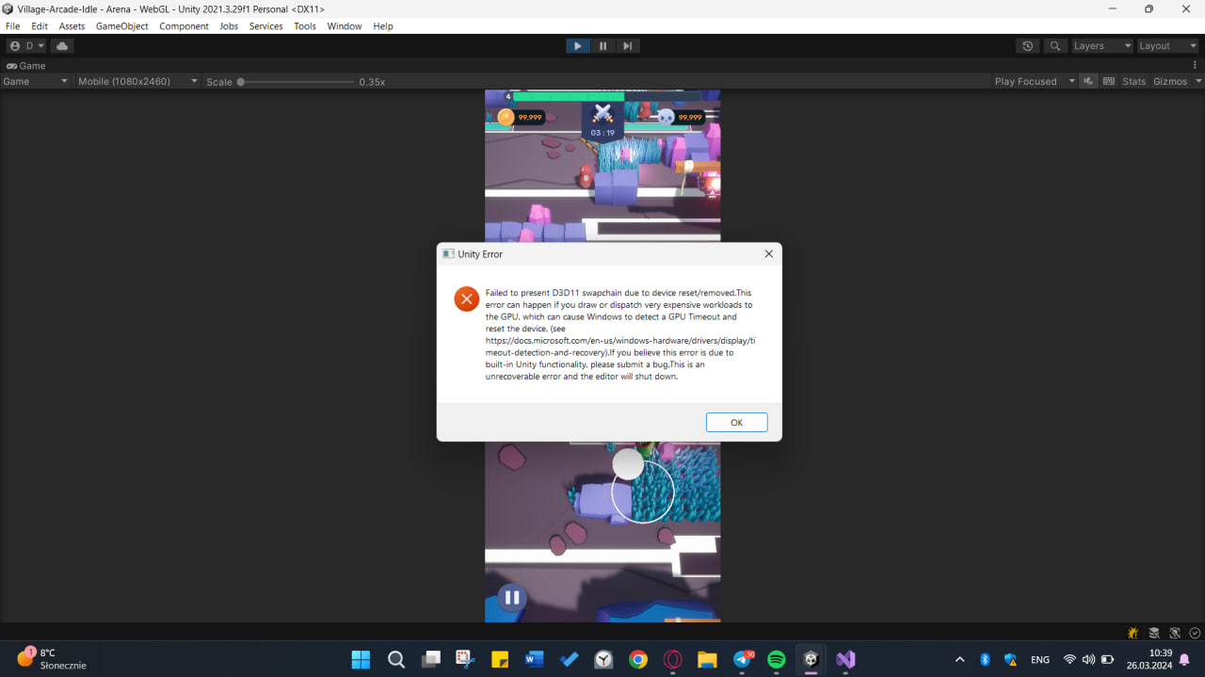Click the skull counter 99,999

[x=680, y=117]
